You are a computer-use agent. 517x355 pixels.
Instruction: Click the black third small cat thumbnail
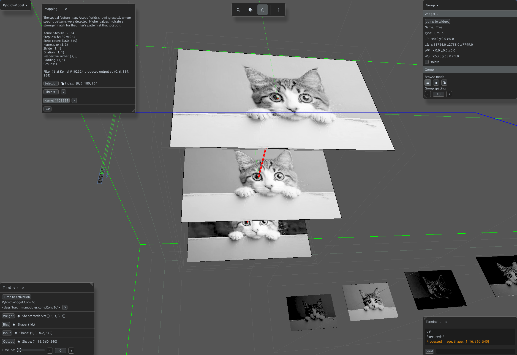pos(436,290)
